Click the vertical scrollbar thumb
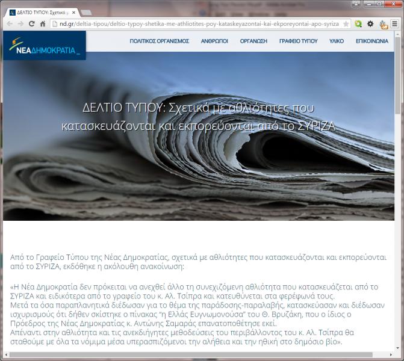Screen dimensions: 404x361 click(x=397, y=75)
